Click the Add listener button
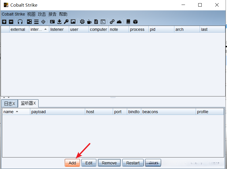The width and height of the screenshot is (227, 169). 72,163
